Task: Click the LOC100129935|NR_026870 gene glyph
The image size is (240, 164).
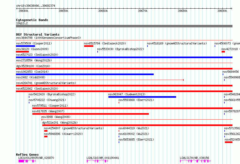Action: 27,161
